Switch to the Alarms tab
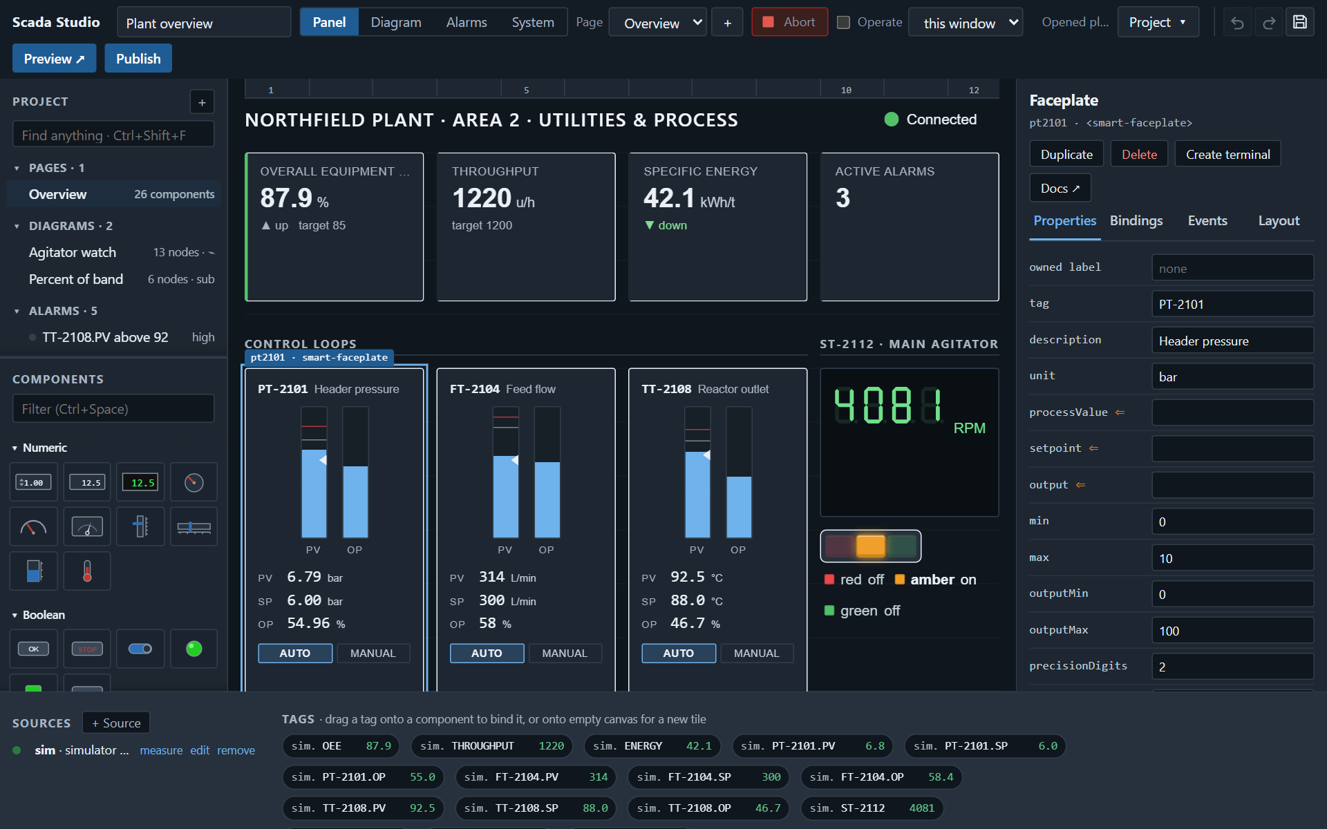 point(467,22)
